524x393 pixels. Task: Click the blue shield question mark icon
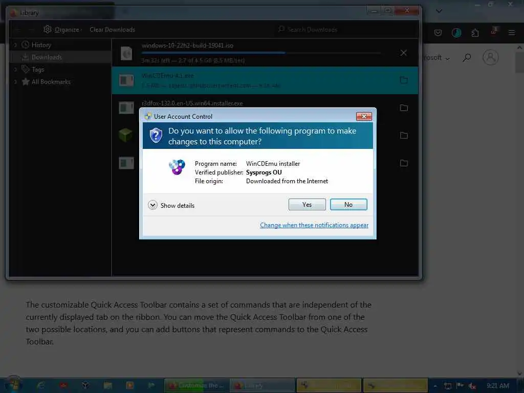click(x=156, y=135)
